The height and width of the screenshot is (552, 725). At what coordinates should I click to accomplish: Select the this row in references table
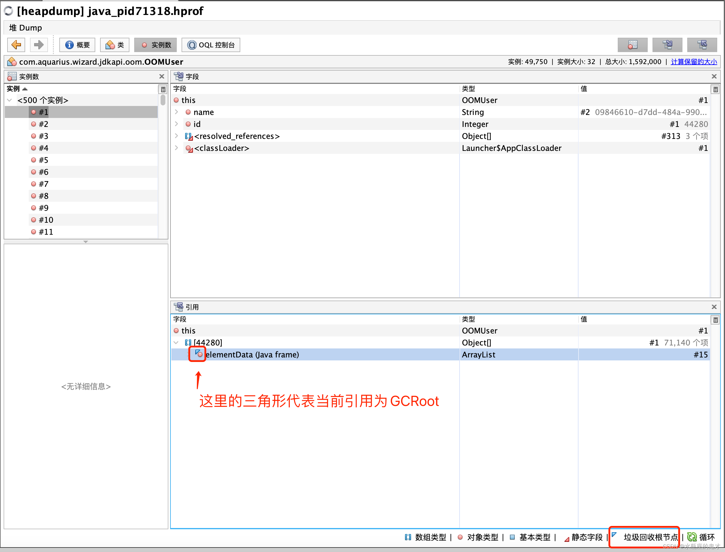click(441, 330)
